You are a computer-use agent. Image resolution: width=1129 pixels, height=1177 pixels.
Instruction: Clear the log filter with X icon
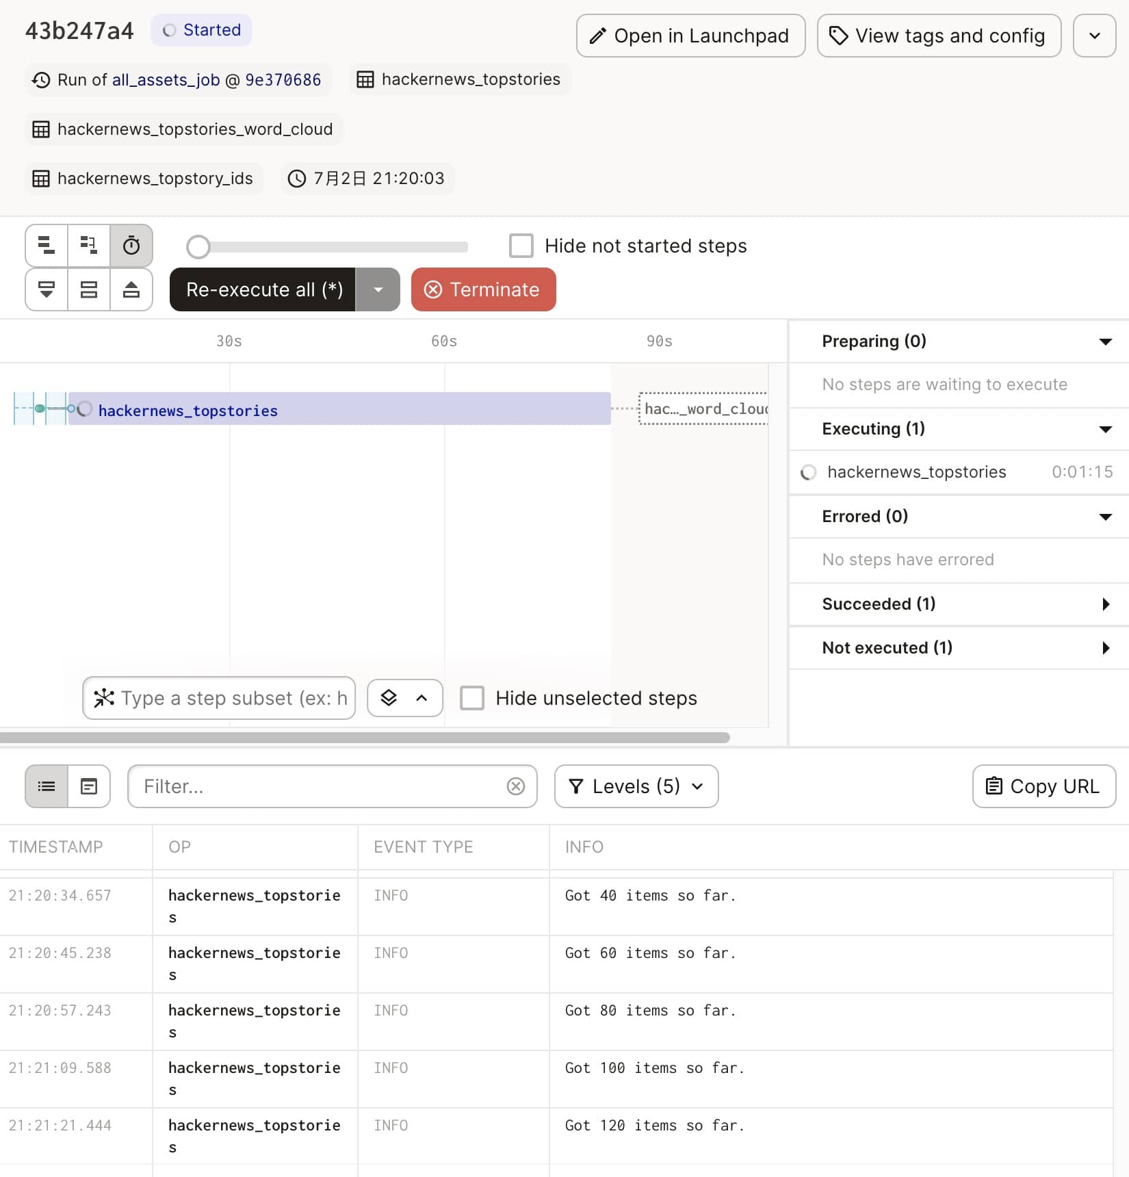point(516,786)
